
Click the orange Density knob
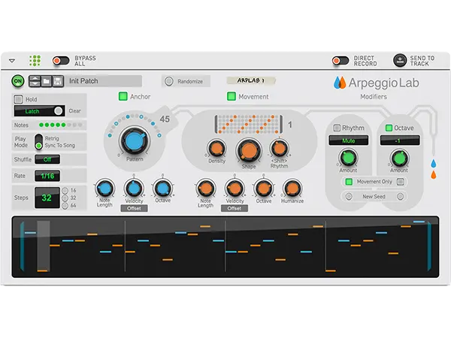216,149
